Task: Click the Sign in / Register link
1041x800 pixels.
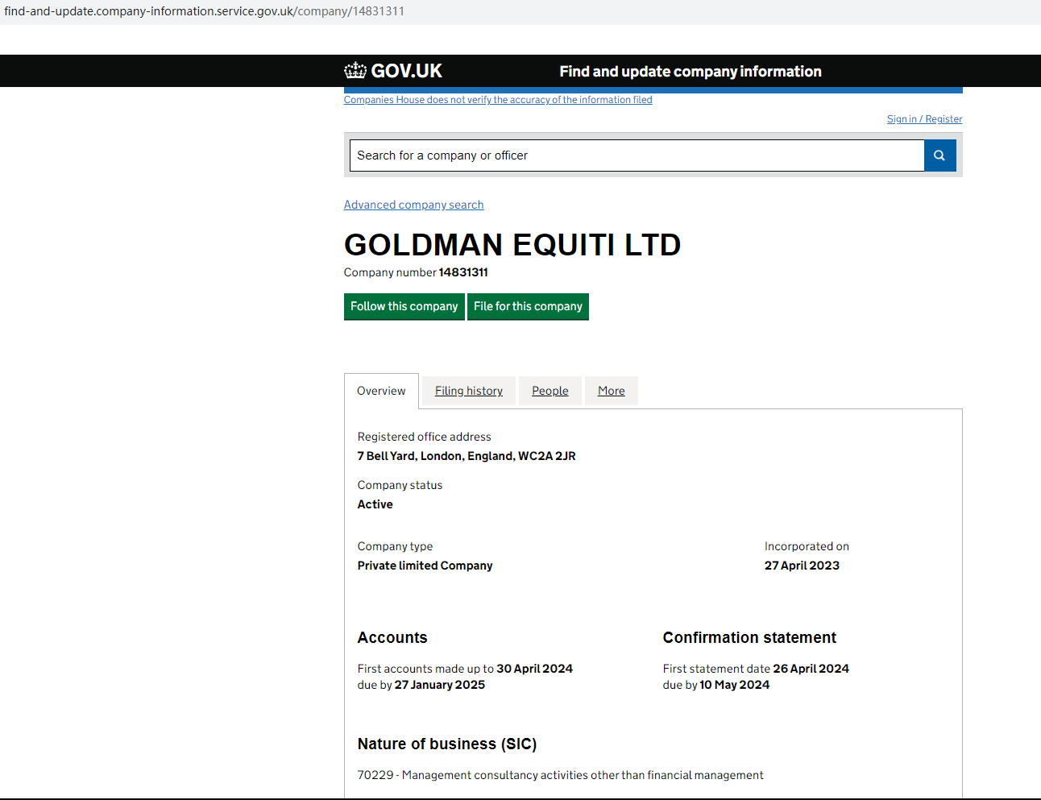Action: click(x=925, y=119)
